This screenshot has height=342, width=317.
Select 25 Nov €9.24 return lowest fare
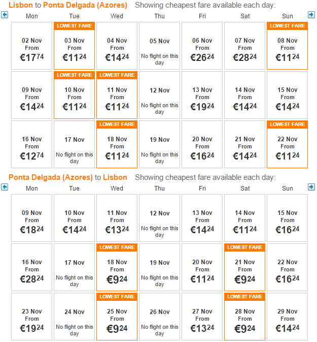point(117,317)
